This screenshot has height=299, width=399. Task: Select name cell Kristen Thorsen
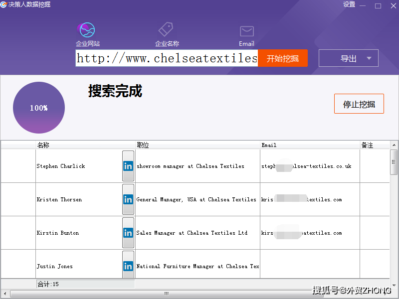coord(79,200)
